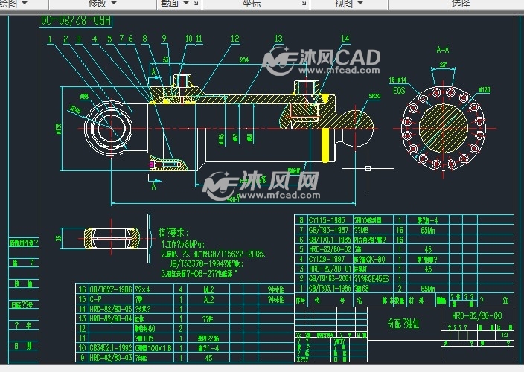Select balloon number 14 in the drawing
Screen dimensions: 524x372
click(x=345, y=39)
